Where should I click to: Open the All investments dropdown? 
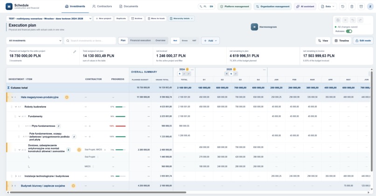pyautogui.click(x=34, y=41)
